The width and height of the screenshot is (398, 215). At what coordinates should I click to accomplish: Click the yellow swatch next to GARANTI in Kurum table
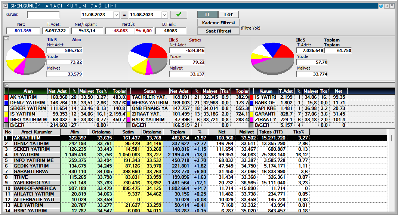click(x=252, y=114)
